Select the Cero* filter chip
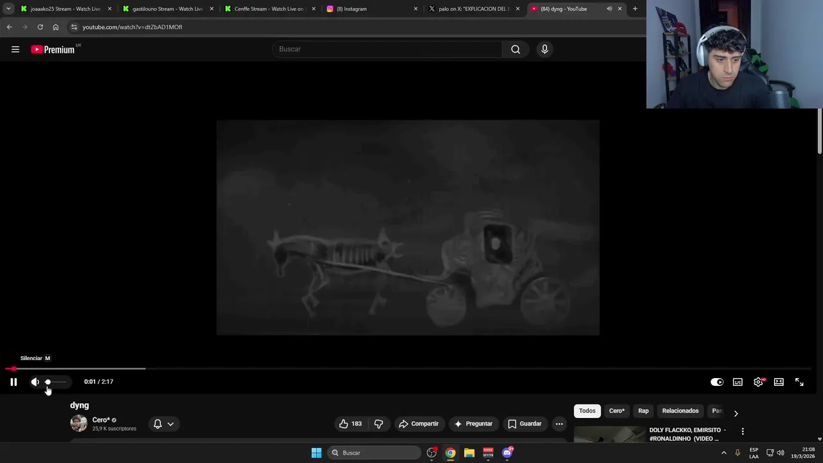823x463 pixels. [x=617, y=411]
